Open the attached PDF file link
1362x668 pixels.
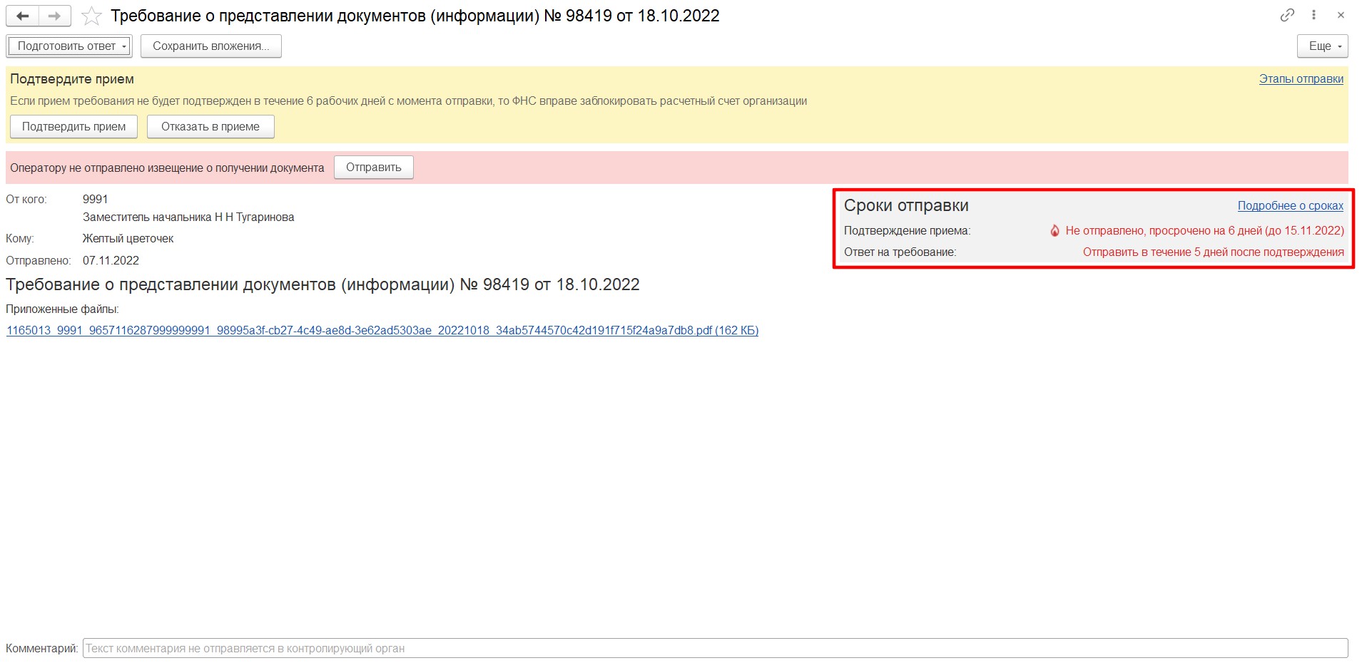[x=382, y=331]
